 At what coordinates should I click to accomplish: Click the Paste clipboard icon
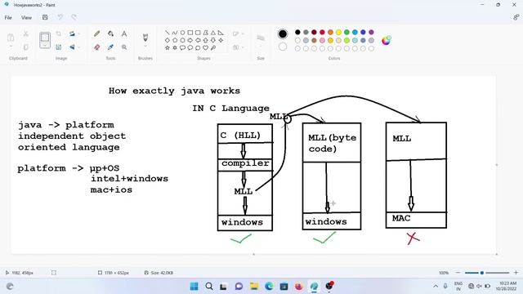[x=11, y=37]
